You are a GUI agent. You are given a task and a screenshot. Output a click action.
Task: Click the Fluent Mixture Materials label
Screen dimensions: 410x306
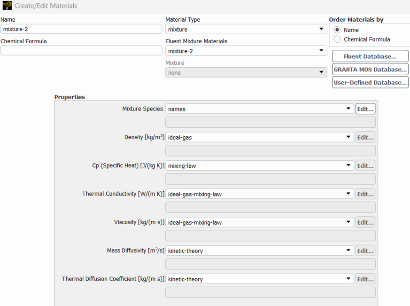click(x=196, y=41)
